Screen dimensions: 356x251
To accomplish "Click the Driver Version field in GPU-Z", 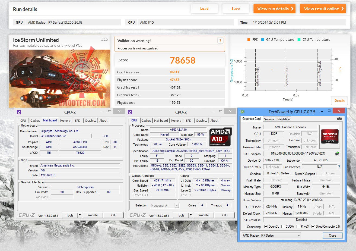I will pyautogui.click(x=301, y=200).
